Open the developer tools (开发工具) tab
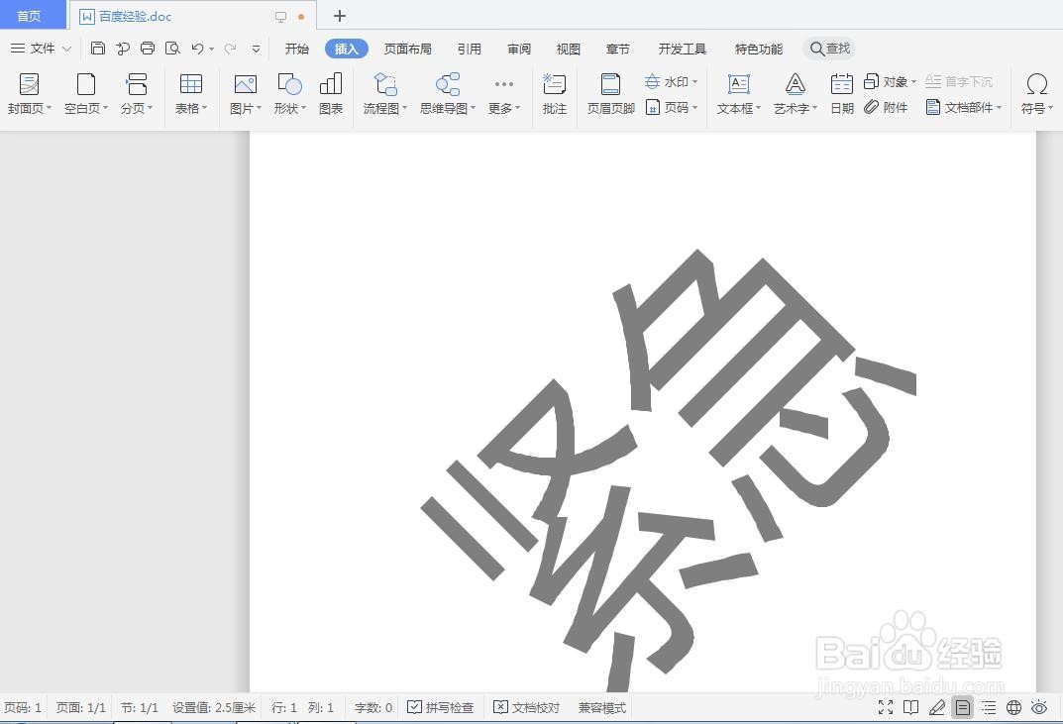Screen dimensions: 1063x724 point(682,49)
